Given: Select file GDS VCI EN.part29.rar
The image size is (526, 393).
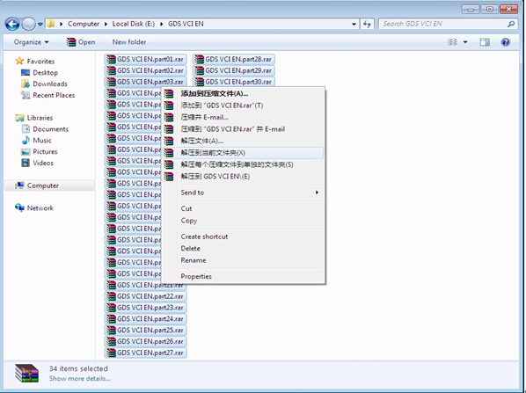Looking at the screenshot, I should (x=234, y=70).
